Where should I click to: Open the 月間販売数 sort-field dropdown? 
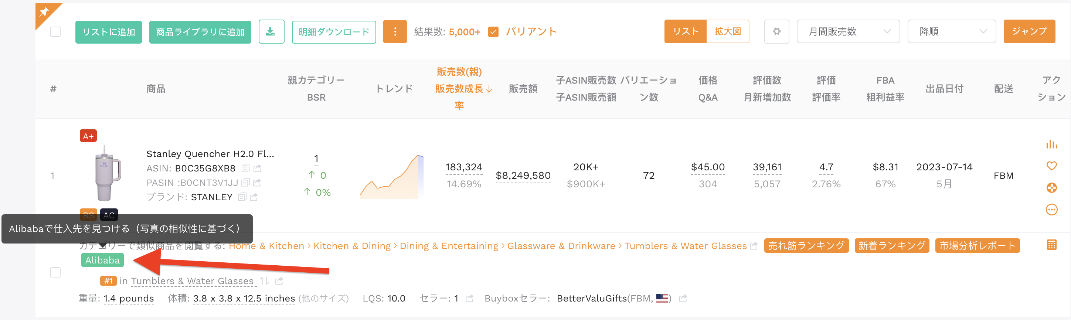coord(848,31)
